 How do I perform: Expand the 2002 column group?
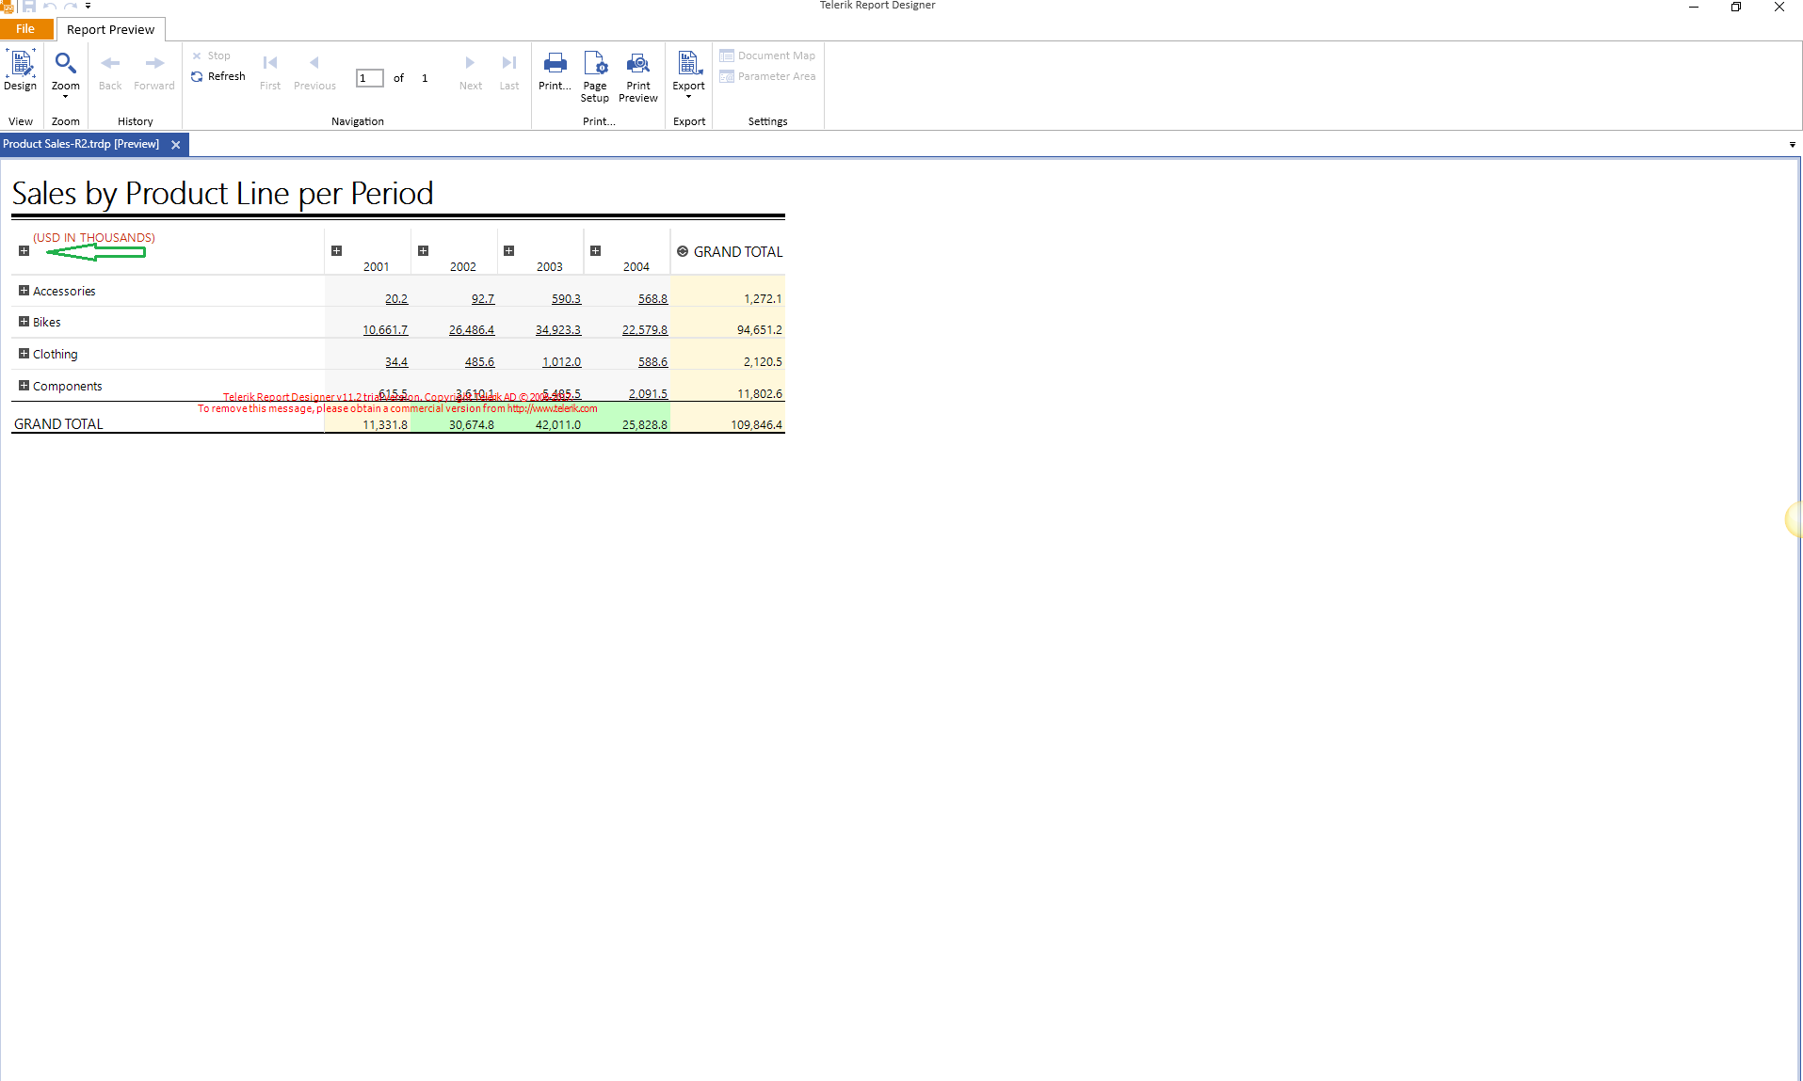(x=423, y=250)
